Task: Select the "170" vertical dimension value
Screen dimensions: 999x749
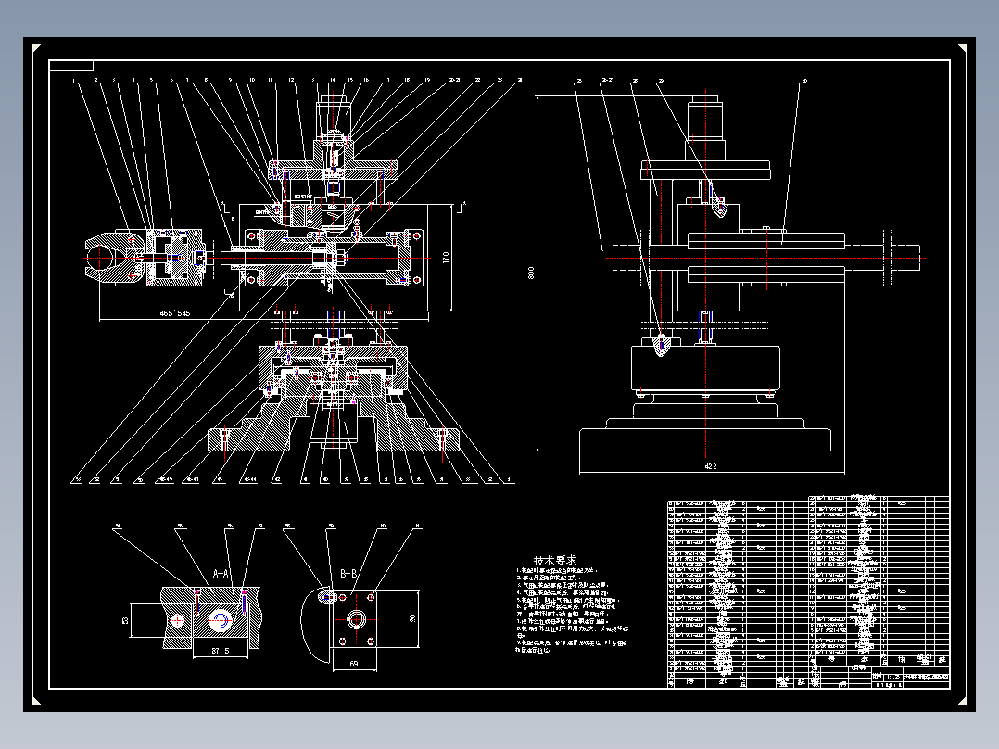Action: click(x=446, y=258)
